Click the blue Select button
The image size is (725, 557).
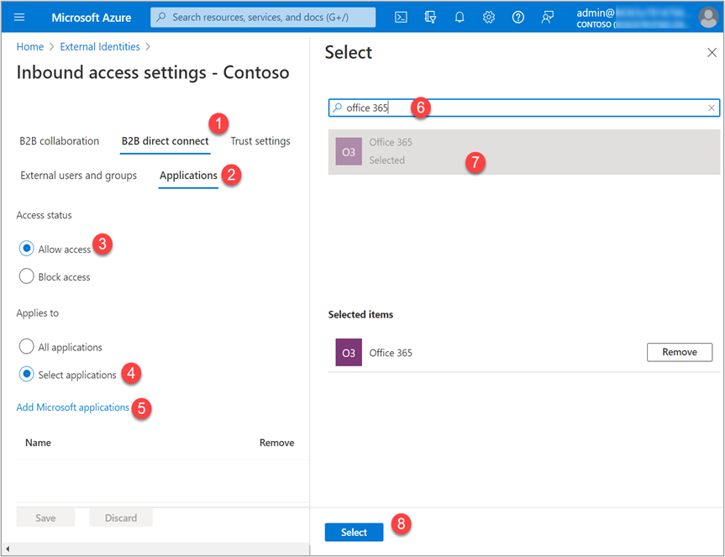(x=354, y=532)
